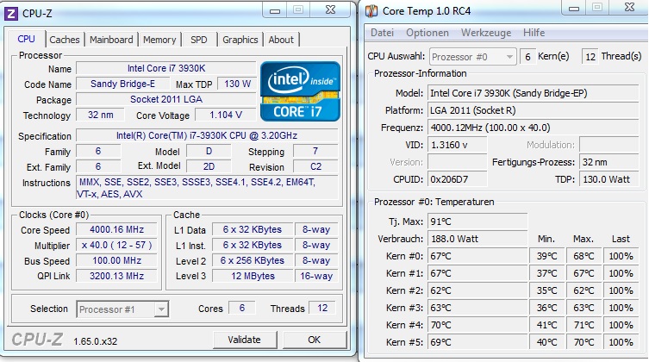Show the Graphics tab
Image resolution: width=649 pixels, height=362 pixels.
[x=240, y=40]
